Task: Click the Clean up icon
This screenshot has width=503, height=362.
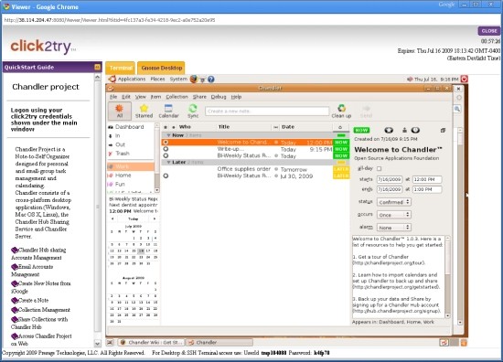Action: point(341,111)
